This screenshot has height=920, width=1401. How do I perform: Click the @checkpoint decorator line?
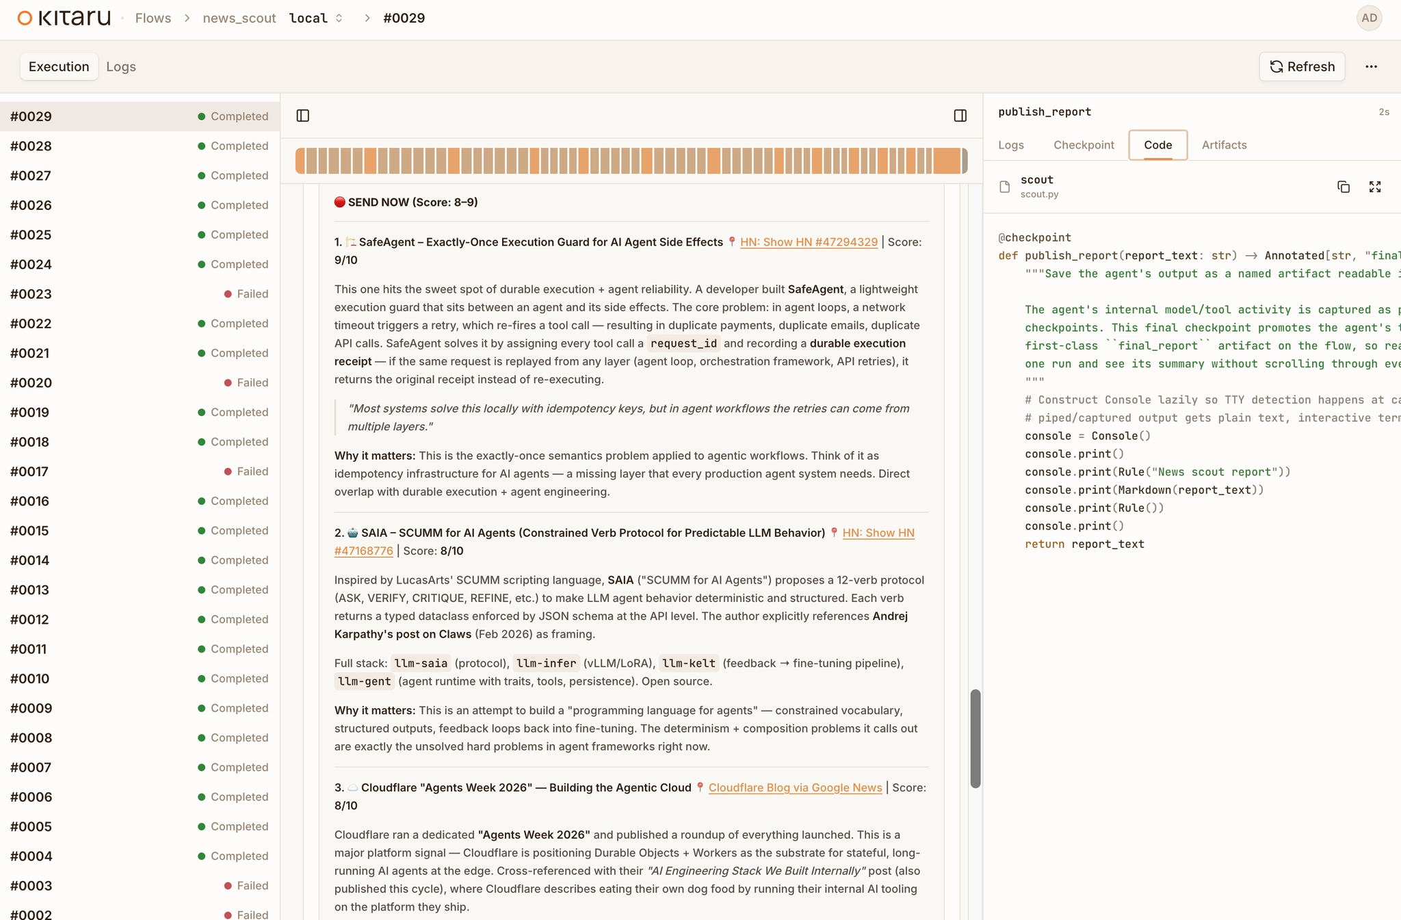click(1034, 237)
